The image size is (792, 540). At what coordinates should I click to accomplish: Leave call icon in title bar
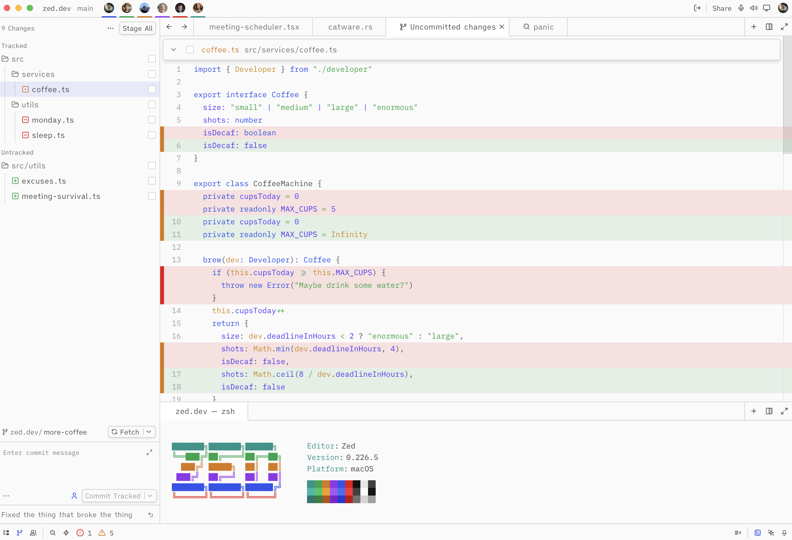pos(697,8)
